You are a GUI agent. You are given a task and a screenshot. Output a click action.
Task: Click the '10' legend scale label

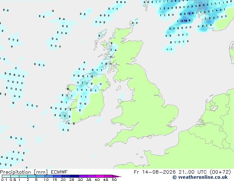pyautogui.click(x=46, y=180)
